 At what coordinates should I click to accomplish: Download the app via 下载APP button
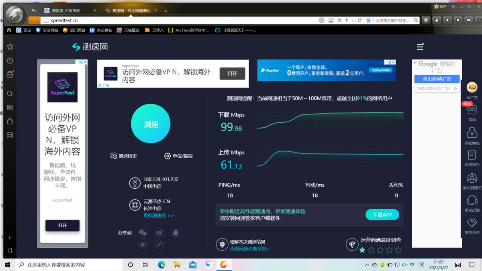[x=382, y=215]
